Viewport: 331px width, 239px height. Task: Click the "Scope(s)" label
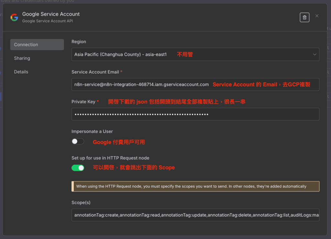pos(81,203)
